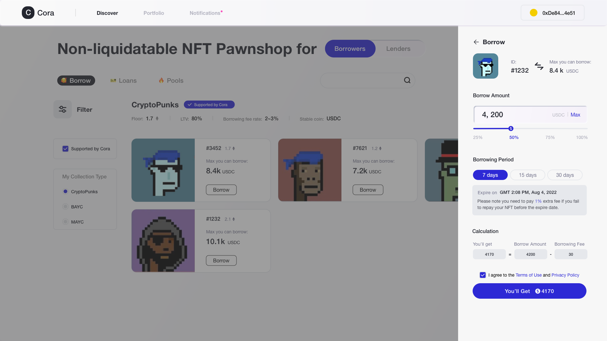Image resolution: width=607 pixels, height=341 pixels.
Task: Open the Terms of Use link
Action: click(529, 275)
